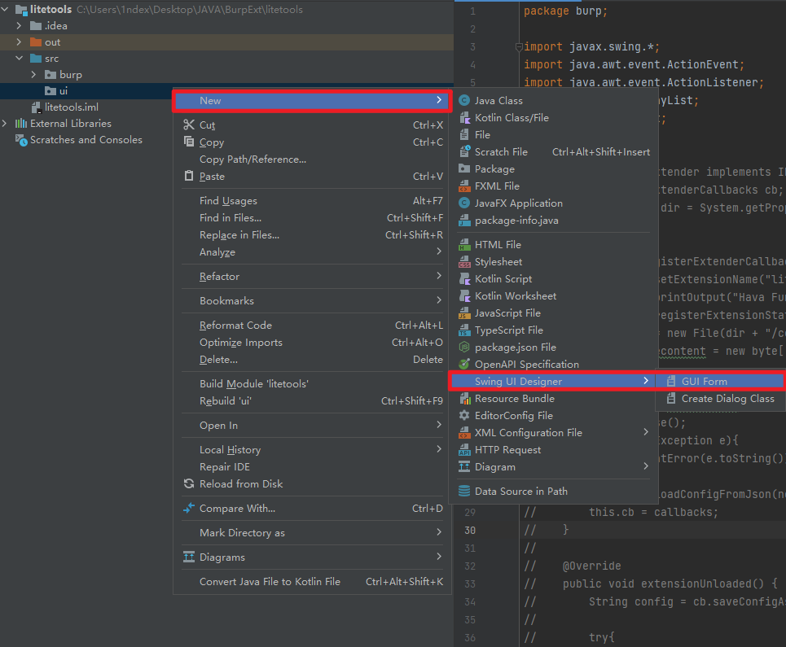Click the Resource Bundle icon

[x=465, y=399]
